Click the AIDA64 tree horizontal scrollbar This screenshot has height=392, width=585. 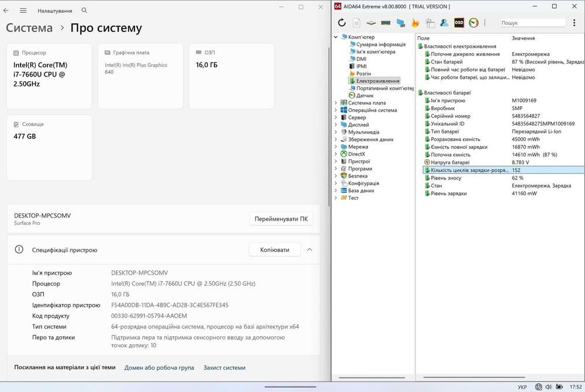(x=371, y=377)
